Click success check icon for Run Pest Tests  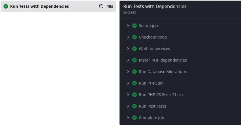(x=134, y=106)
